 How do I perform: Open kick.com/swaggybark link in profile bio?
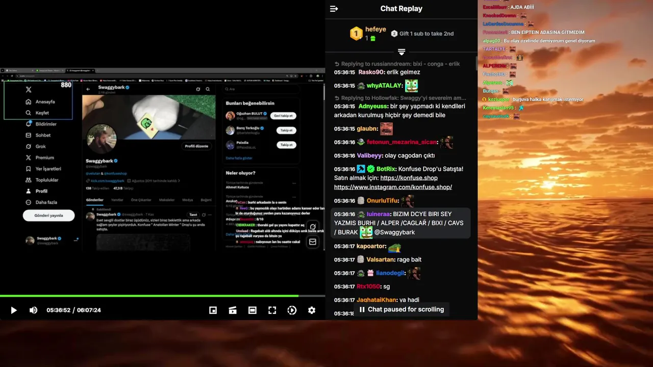click(x=108, y=181)
